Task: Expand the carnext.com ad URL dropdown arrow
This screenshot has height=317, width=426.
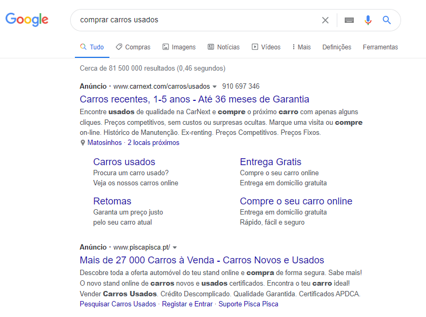Action: coord(214,85)
